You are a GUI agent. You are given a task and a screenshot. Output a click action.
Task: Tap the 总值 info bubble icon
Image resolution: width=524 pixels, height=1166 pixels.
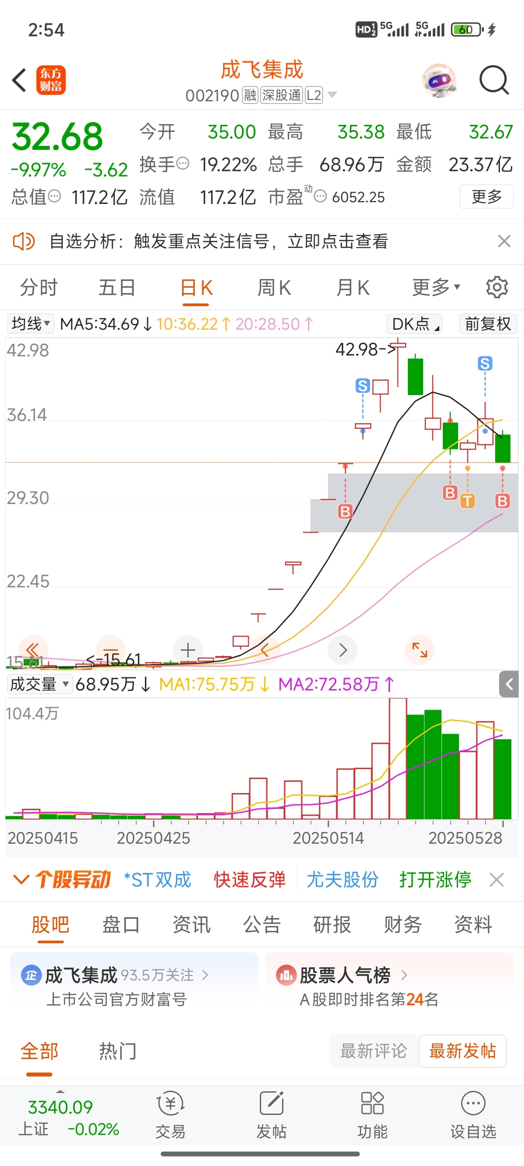[x=54, y=197]
